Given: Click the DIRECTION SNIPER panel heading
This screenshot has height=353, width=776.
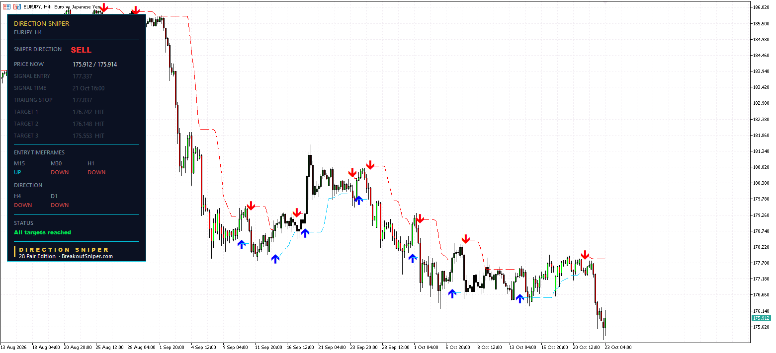Looking at the screenshot, I should click(42, 23).
